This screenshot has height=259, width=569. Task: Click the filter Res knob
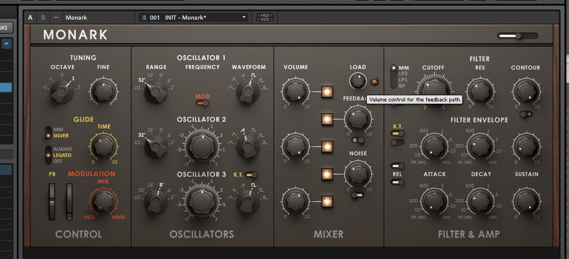(480, 91)
